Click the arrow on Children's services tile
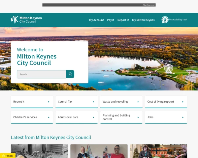This screenshot has height=158, width=198. pyautogui.click(x=49, y=118)
